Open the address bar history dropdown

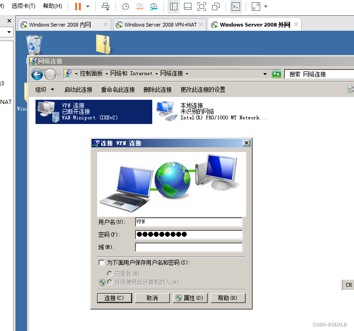tap(265, 74)
